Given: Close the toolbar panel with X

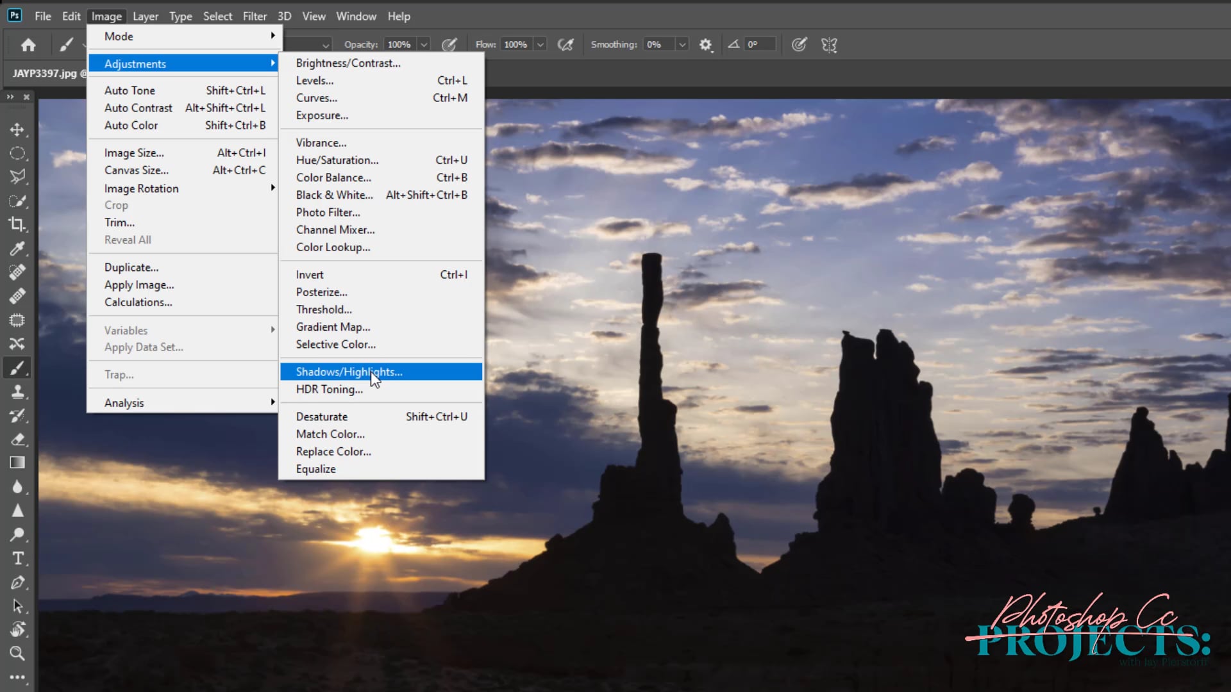Looking at the screenshot, I should pyautogui.click(x=26, y=97).
